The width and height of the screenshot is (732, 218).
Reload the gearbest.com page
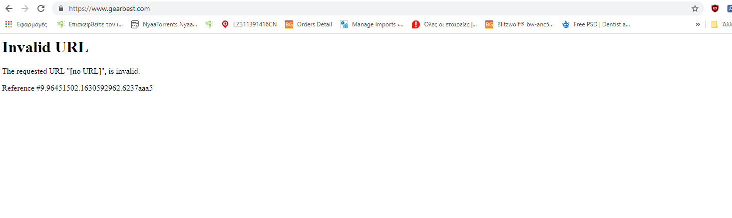point(41,8)
